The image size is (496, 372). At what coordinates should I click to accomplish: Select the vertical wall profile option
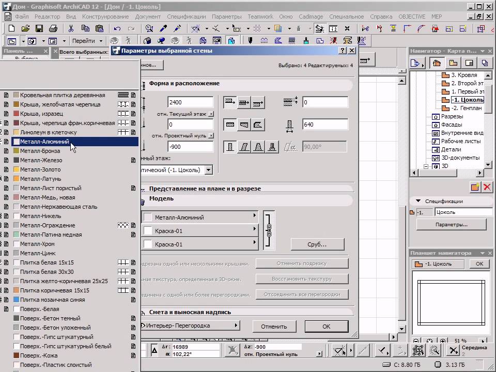click(x=230, y=147)
